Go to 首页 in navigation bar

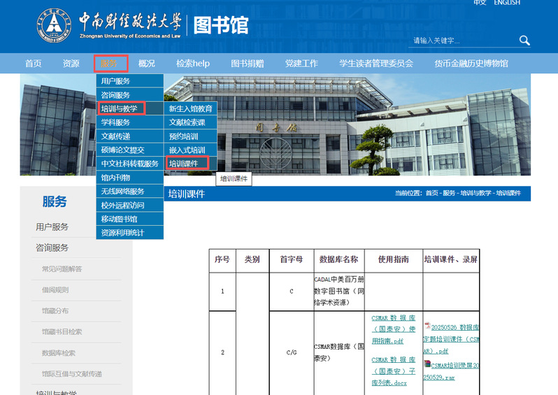[x=33, y=64]
